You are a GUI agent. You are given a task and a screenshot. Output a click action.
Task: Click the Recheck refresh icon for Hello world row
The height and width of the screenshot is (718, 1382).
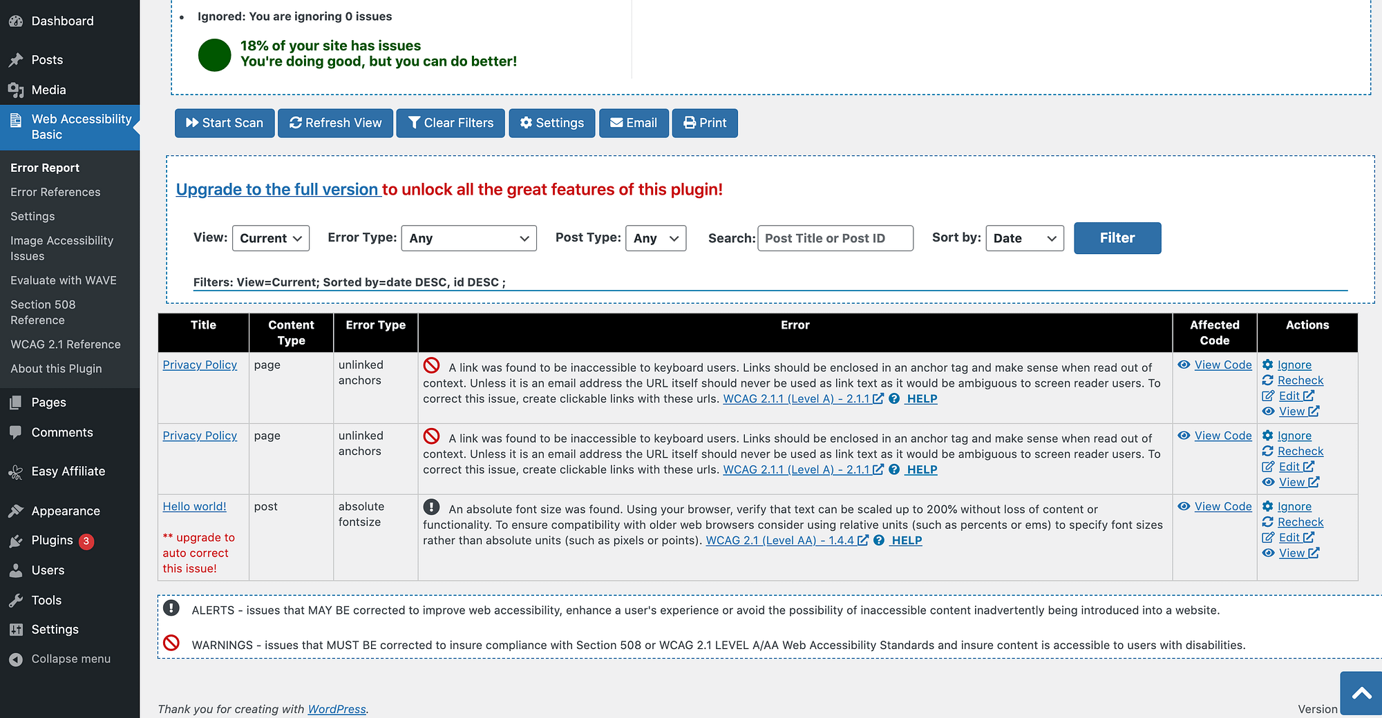(x=1269, y=522)
